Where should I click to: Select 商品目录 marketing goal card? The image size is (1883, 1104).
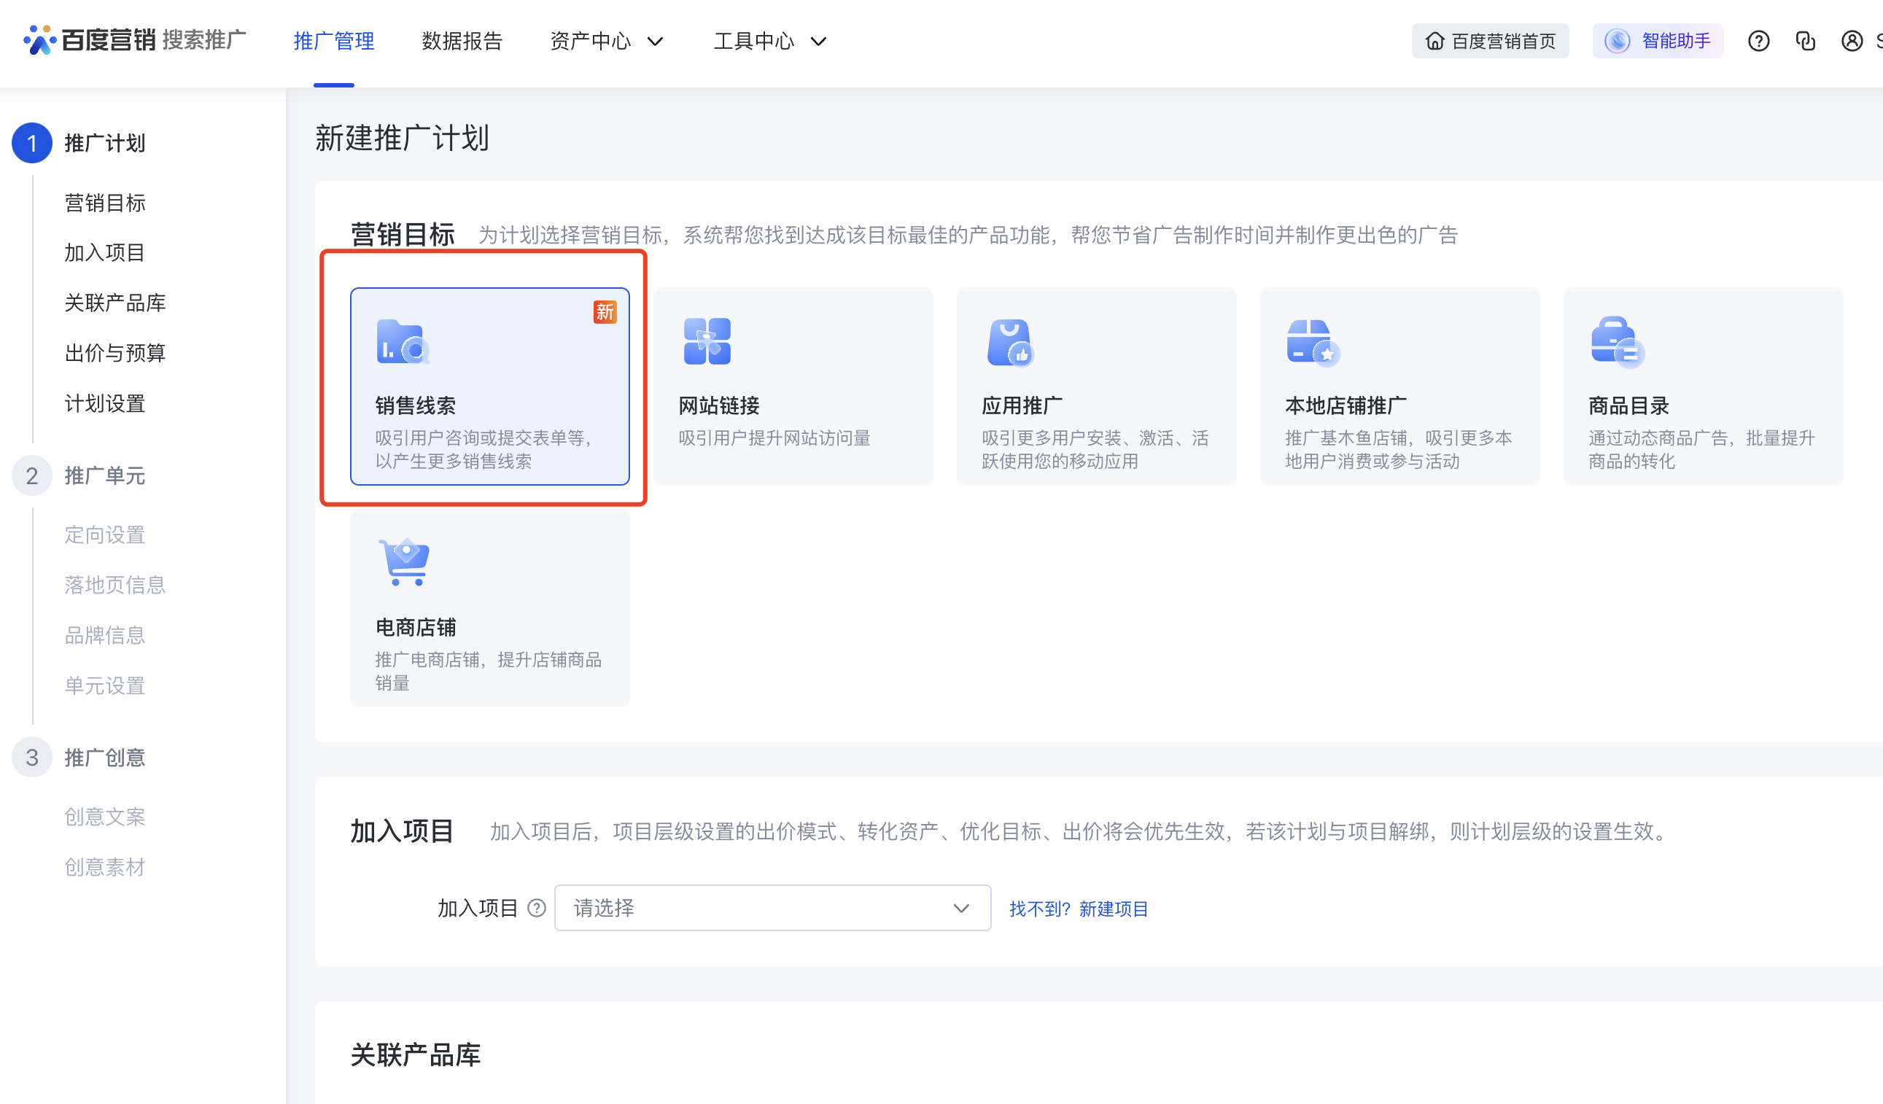pyautogui.click(x=1704, y=387)
